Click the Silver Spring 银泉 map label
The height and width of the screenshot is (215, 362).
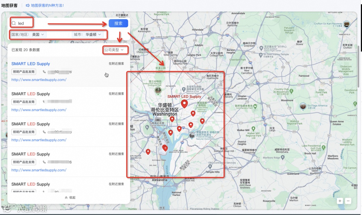click(x=170, y=54)
